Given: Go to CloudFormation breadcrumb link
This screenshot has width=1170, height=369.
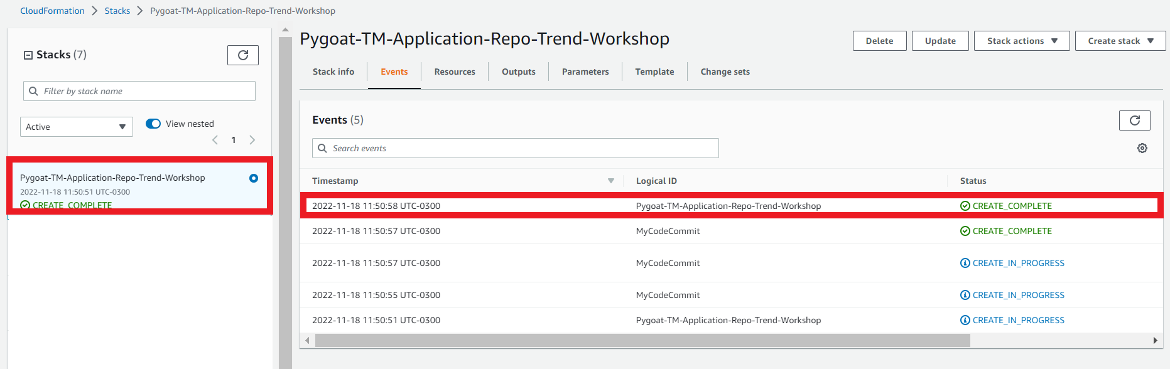Looking at the screenshot, I should (52, 11).
